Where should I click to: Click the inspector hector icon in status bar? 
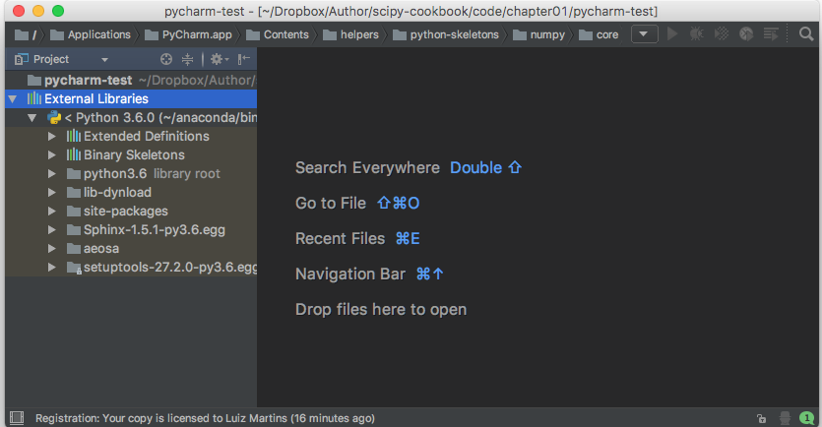(785, 418)
